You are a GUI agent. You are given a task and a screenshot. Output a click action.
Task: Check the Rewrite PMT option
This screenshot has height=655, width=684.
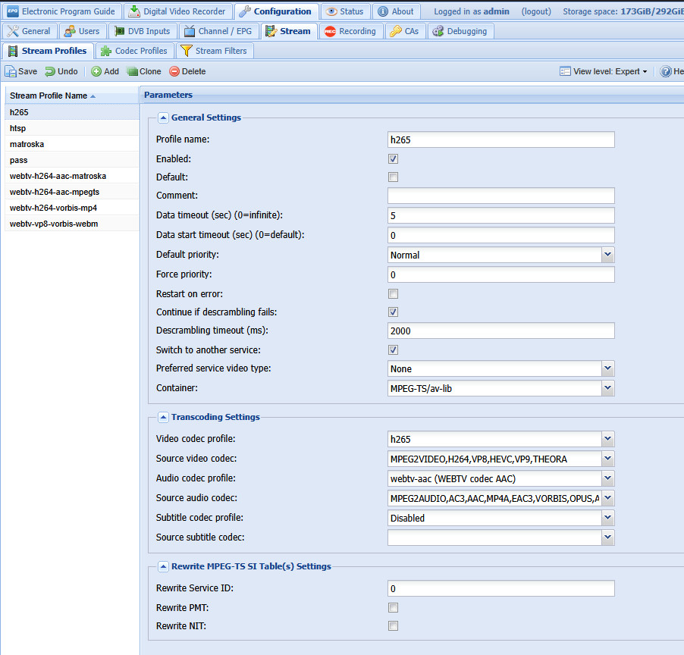point(393,608)
